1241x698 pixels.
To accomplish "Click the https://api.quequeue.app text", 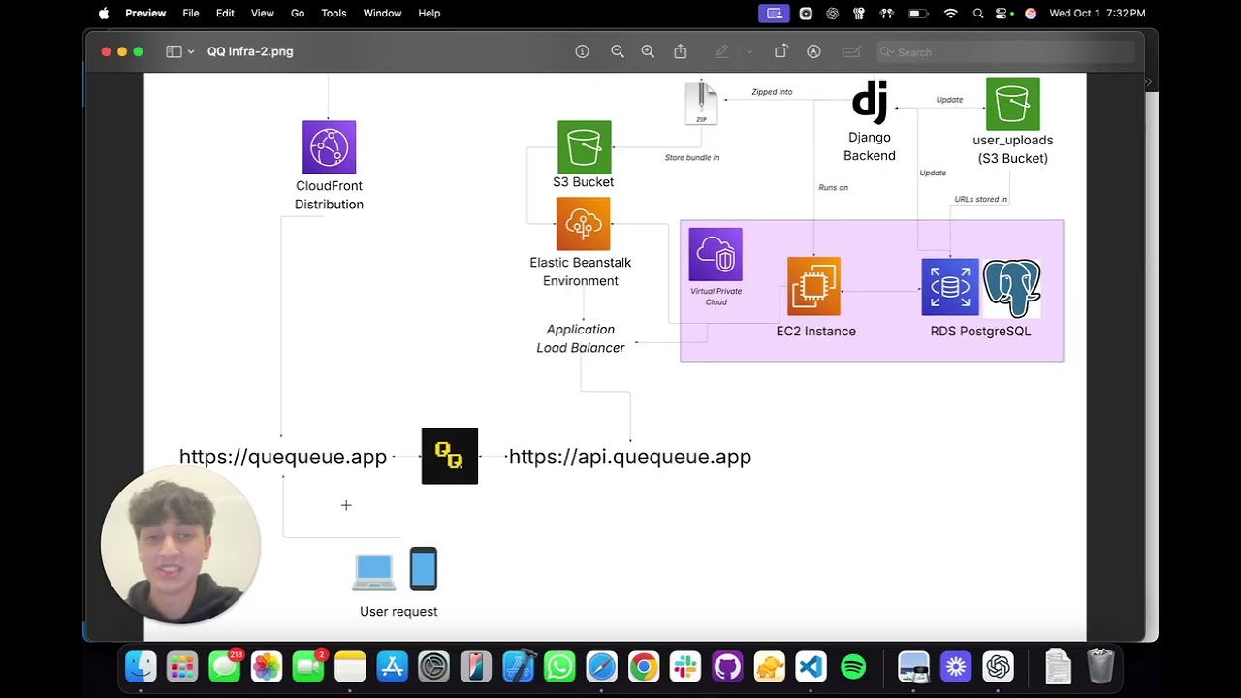I will click(630, 457).
